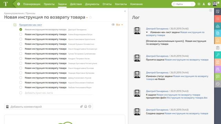Image resolution: width=221 pixels, height=124 pixels.
Task: Open the user avatar in the top bar
Action: (x=215, y=4)
